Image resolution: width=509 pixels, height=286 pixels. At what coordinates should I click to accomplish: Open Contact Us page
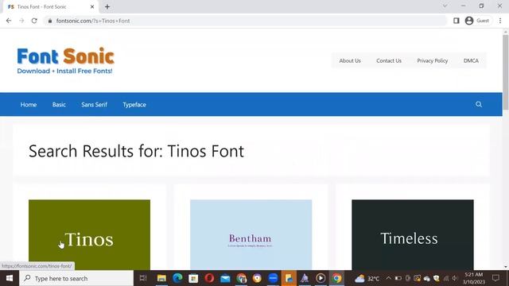[x=389, y=60]
